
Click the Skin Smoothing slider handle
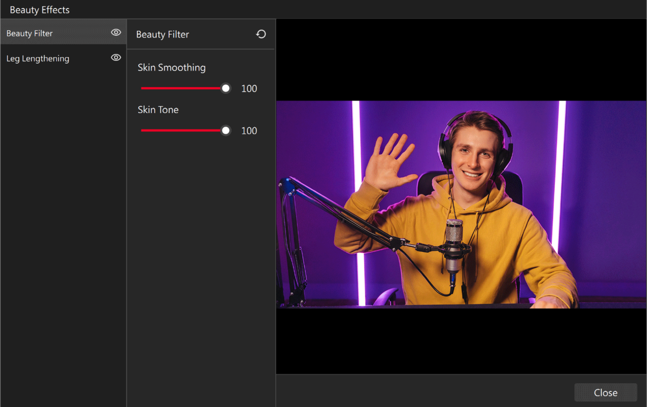[226, 88]
